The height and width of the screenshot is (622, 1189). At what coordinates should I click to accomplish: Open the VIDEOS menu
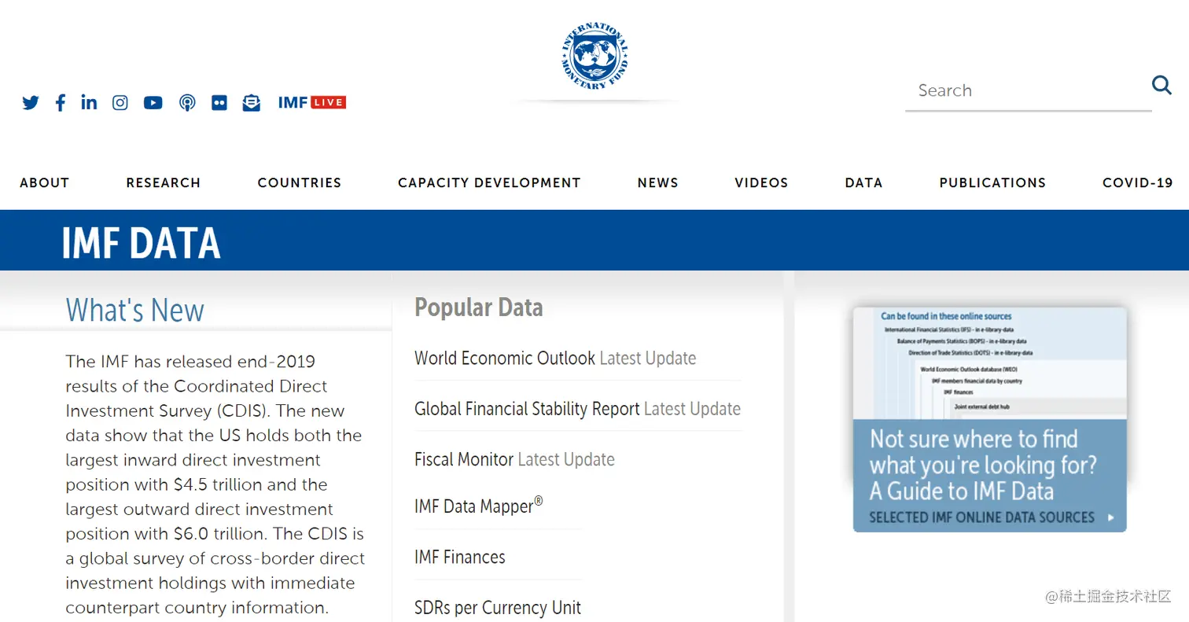point(761,182)
